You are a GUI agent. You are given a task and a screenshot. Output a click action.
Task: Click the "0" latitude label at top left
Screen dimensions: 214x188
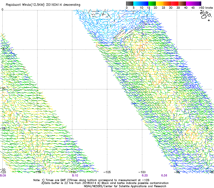pyautogui.click(x=2, y=10)
